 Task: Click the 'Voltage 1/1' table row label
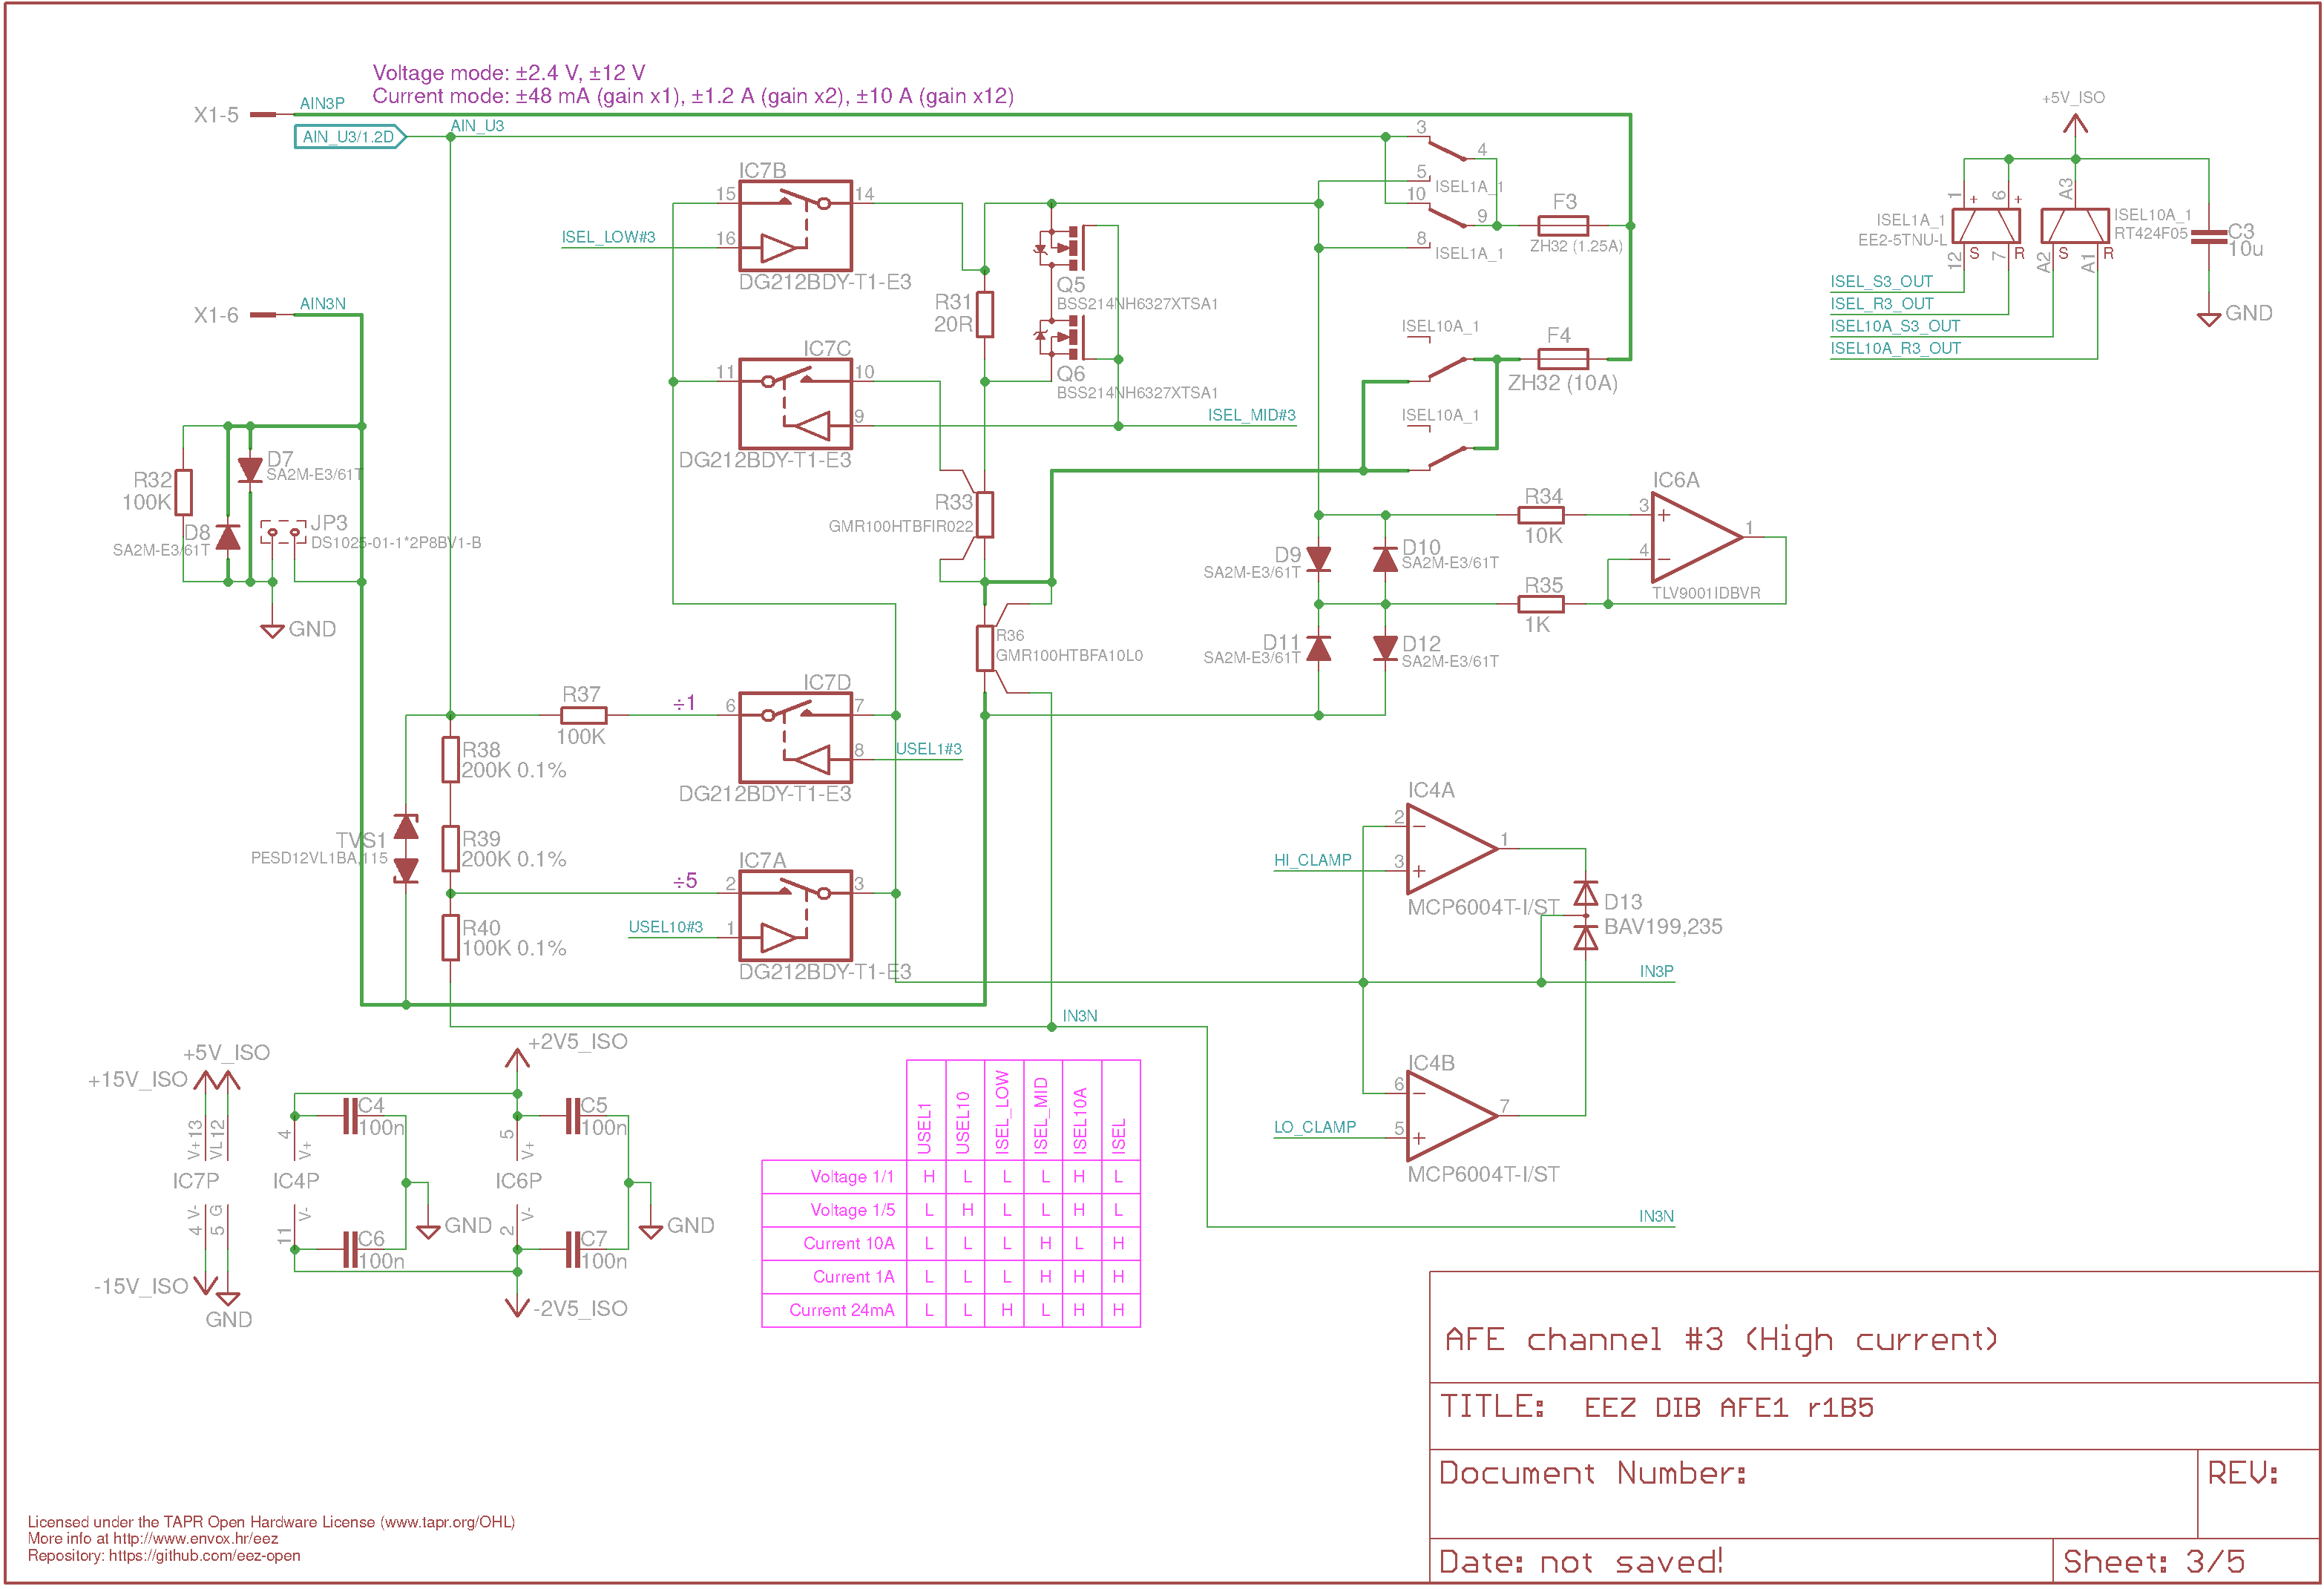coord(852,1177)
